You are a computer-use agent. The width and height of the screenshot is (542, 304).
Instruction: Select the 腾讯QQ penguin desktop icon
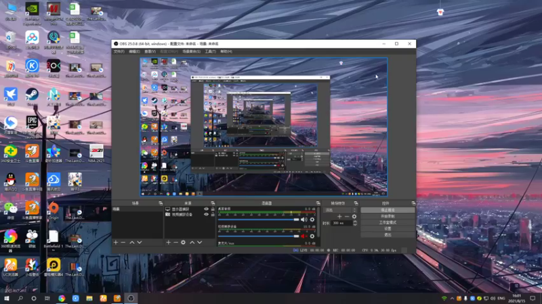point(11,182)
